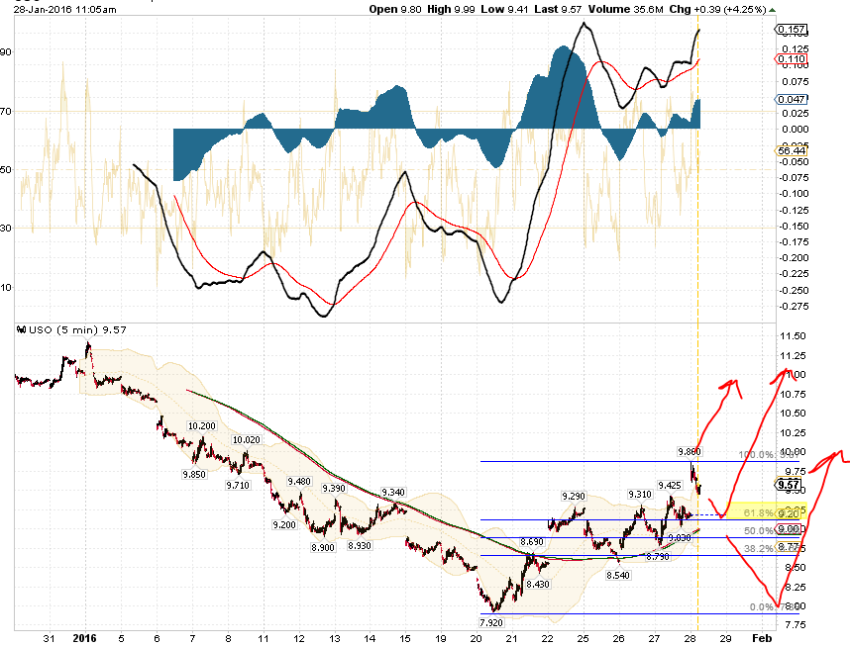Click date 11 on the date axis

click(264, 638)
